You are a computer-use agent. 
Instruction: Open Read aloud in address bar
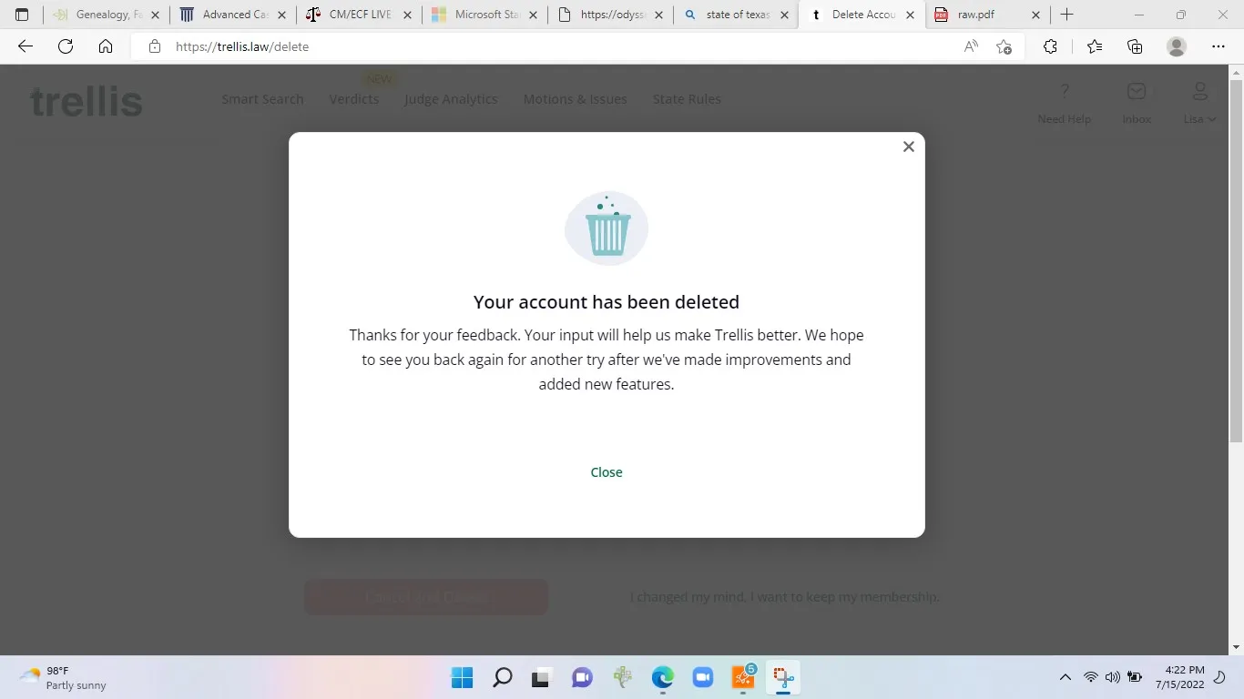(971, 46)
